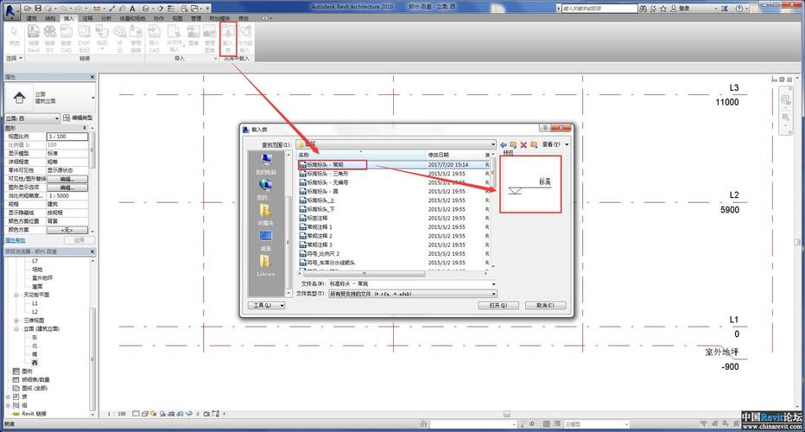Click the 属性帮助 link
This screenshot has height=432, width=805.
tap(15, 240)
